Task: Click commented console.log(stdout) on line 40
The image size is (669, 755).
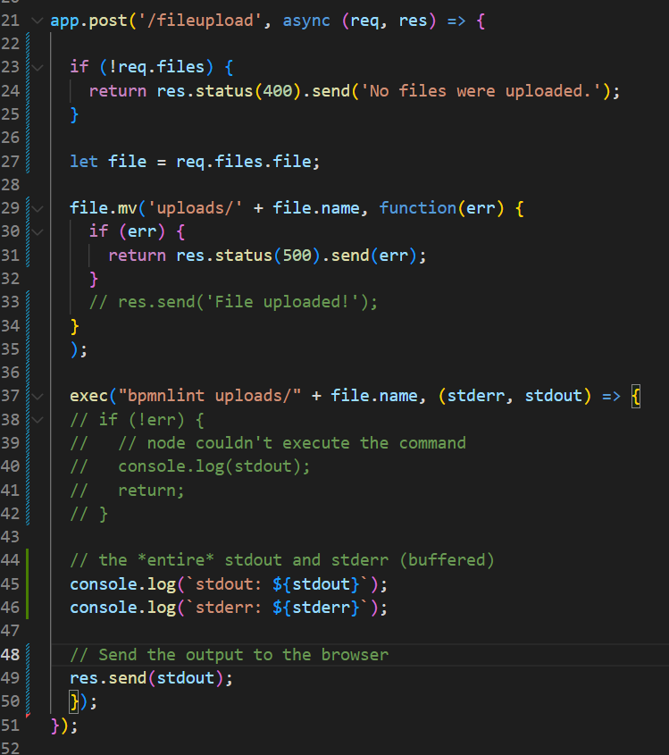Action: (214, 466)
